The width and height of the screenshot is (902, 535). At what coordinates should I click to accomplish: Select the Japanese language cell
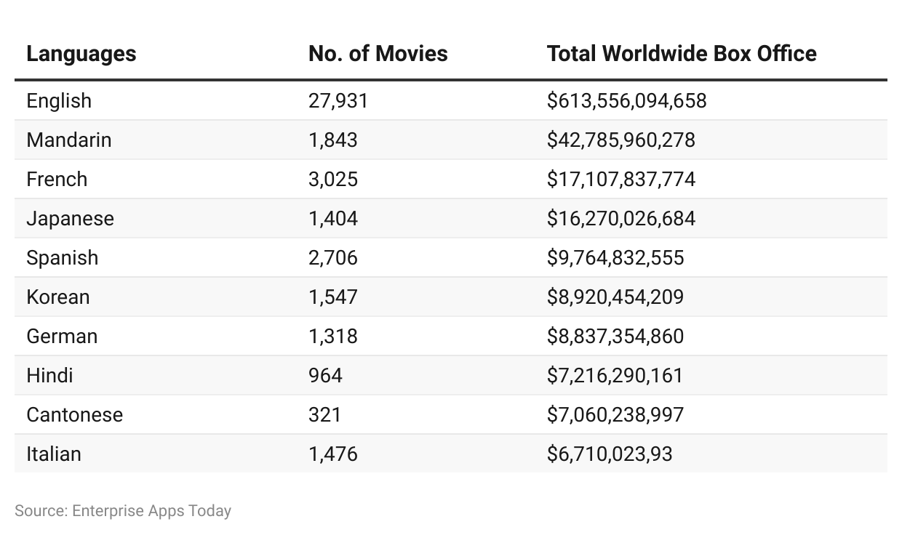click(70, 218)
